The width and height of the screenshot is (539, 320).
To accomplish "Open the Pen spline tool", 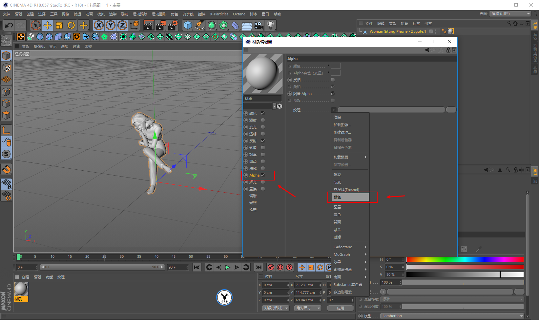I will click(199, 25).
